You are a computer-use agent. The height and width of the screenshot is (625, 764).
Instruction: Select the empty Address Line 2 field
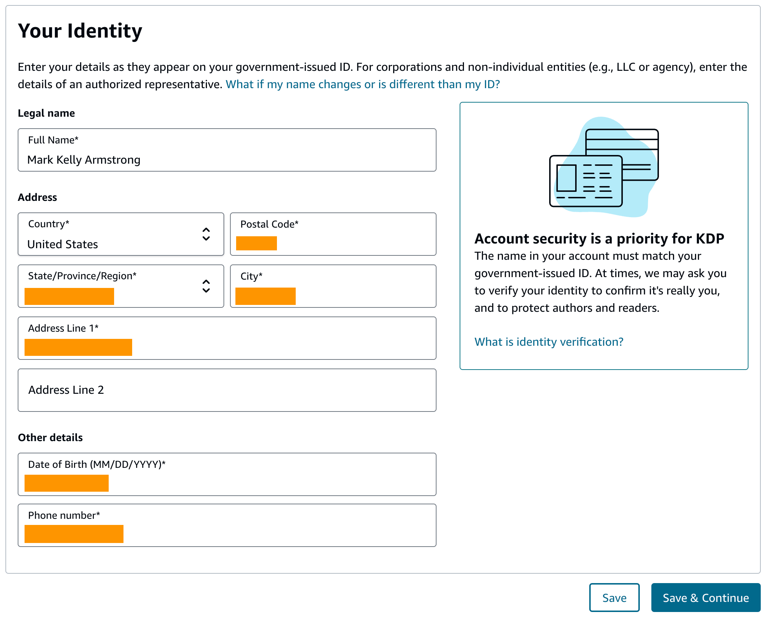point(227,390)
